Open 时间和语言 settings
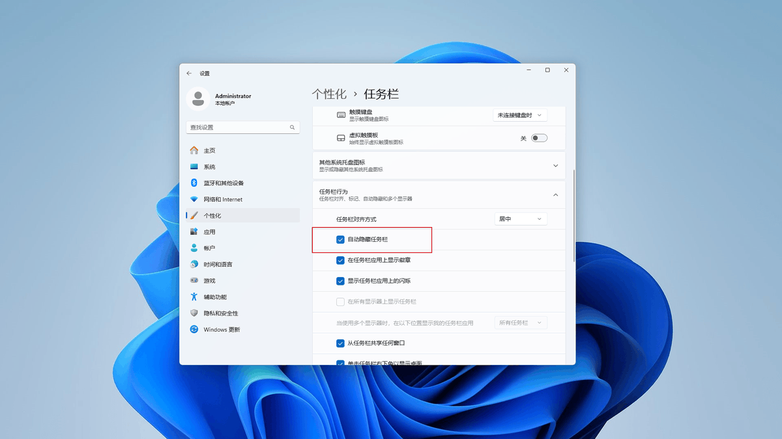 242,264
